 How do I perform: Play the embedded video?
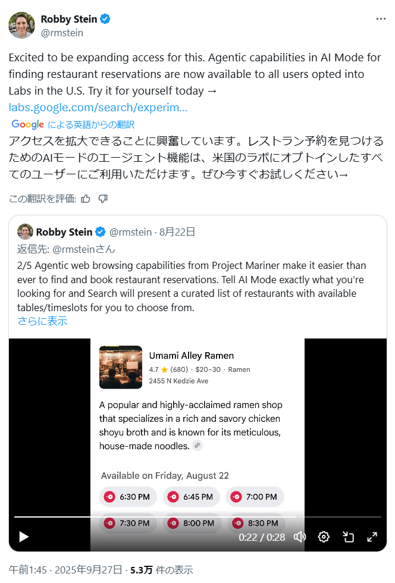click(x=24, y=537)
